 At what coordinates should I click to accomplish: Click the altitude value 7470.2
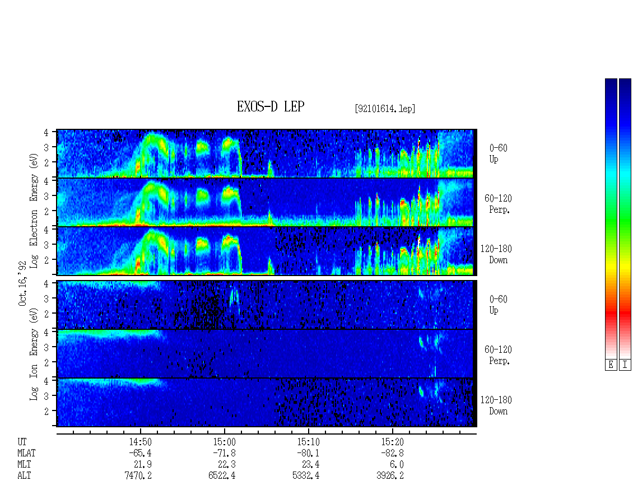[x=138, y=475]
